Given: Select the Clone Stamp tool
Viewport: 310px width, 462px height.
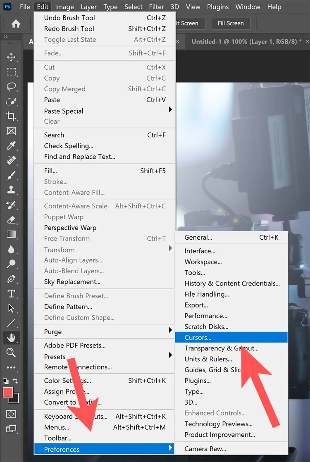Looking at the screenshot, I should coord(11,190).
